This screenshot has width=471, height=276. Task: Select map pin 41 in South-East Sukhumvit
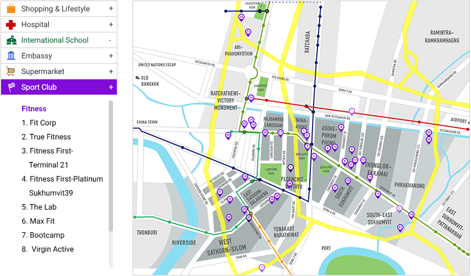coord(400,228)
